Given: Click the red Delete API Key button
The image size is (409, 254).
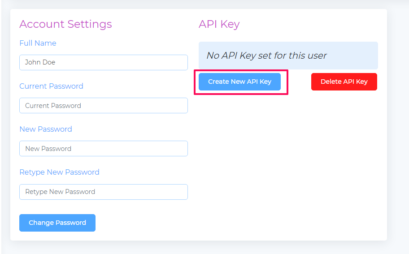Looking at the screenshot, I should click(344, 82).
